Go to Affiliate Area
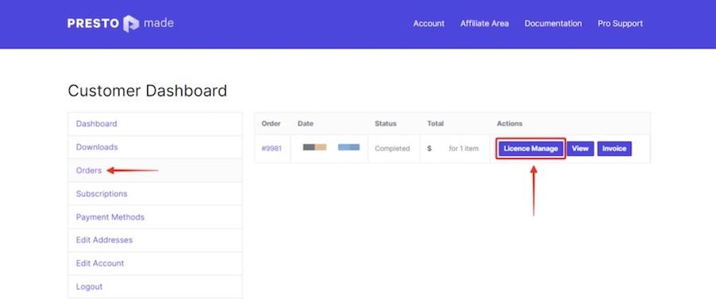 (484, 23)
